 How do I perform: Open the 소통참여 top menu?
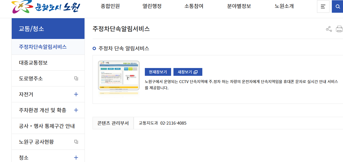coord(194,6)
